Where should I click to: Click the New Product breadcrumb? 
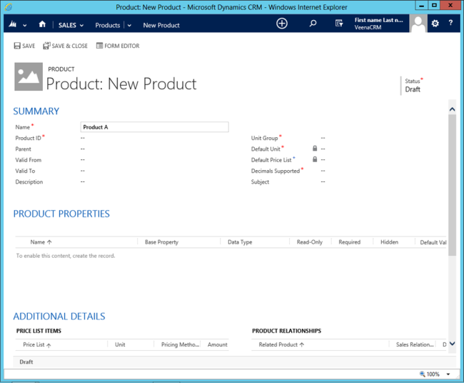(161, 25)
